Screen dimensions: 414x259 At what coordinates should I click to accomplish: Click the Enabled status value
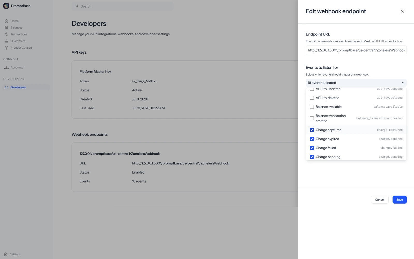coord(138,172)
